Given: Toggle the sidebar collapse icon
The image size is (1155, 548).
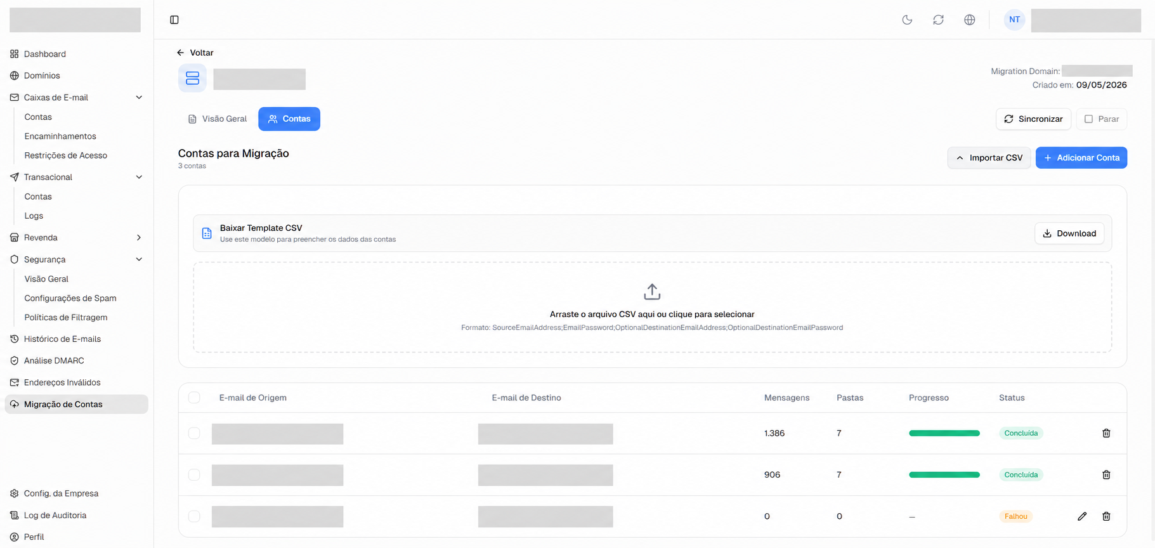Looking at the screenshot, I should coord(174,20).
